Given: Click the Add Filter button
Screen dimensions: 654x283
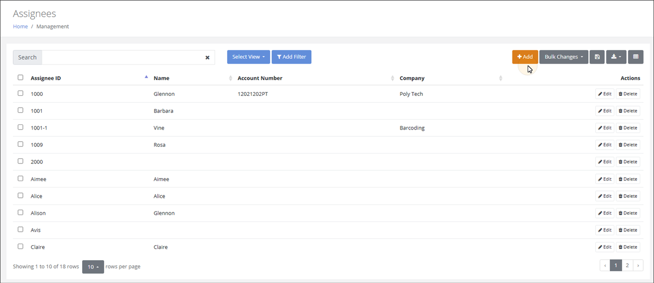Looking at the screenshot, I should [291, 57].
